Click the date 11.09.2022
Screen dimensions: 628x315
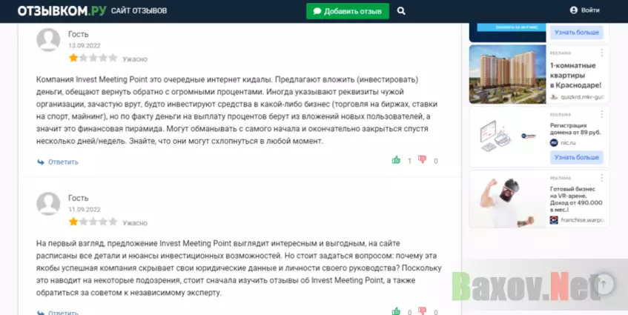(84, 209)
